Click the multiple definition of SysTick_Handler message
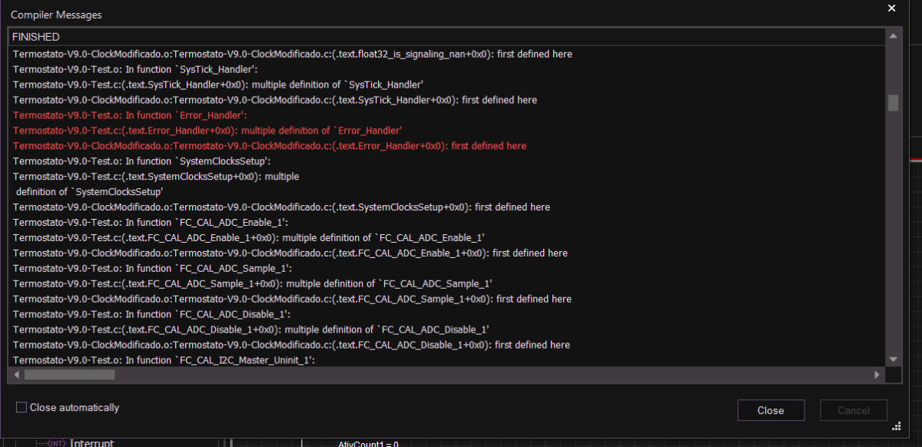The width and height of the screenshot is (922, 447). point(218,84)
